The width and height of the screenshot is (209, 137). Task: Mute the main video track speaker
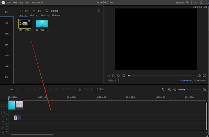[x=7, y=104]
